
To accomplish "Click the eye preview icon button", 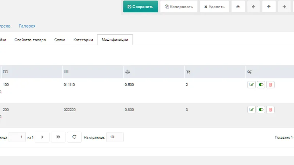I will 238,7.
